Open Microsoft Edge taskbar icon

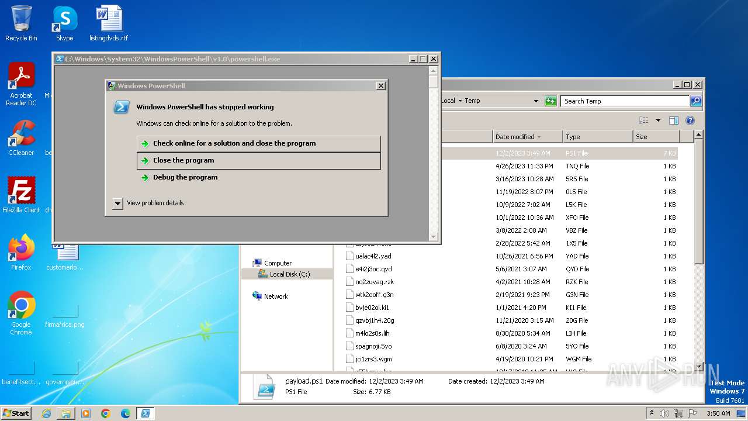126,413
